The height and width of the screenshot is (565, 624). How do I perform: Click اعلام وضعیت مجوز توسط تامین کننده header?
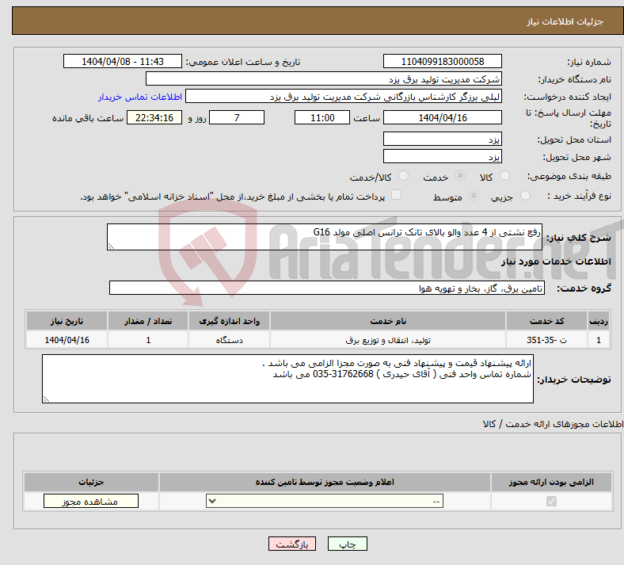(x=325, y=482)
